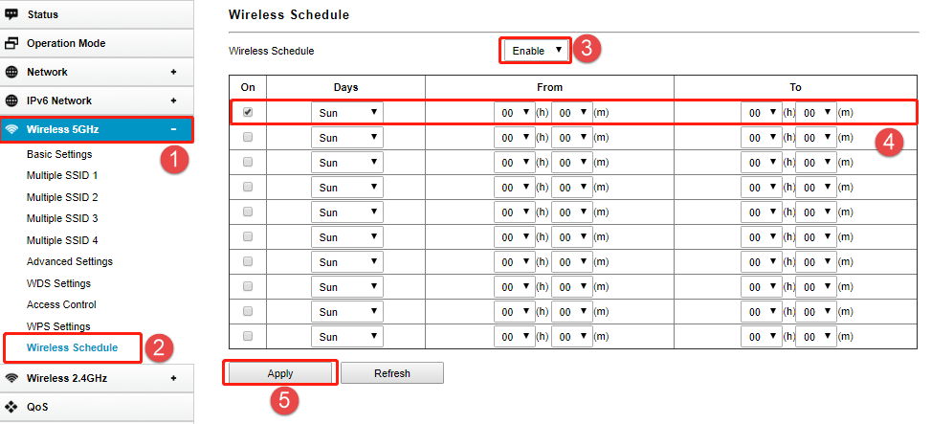Open Basic Settings submenu item
Viewport: 931px width, 424px height.
pos(59,154)
